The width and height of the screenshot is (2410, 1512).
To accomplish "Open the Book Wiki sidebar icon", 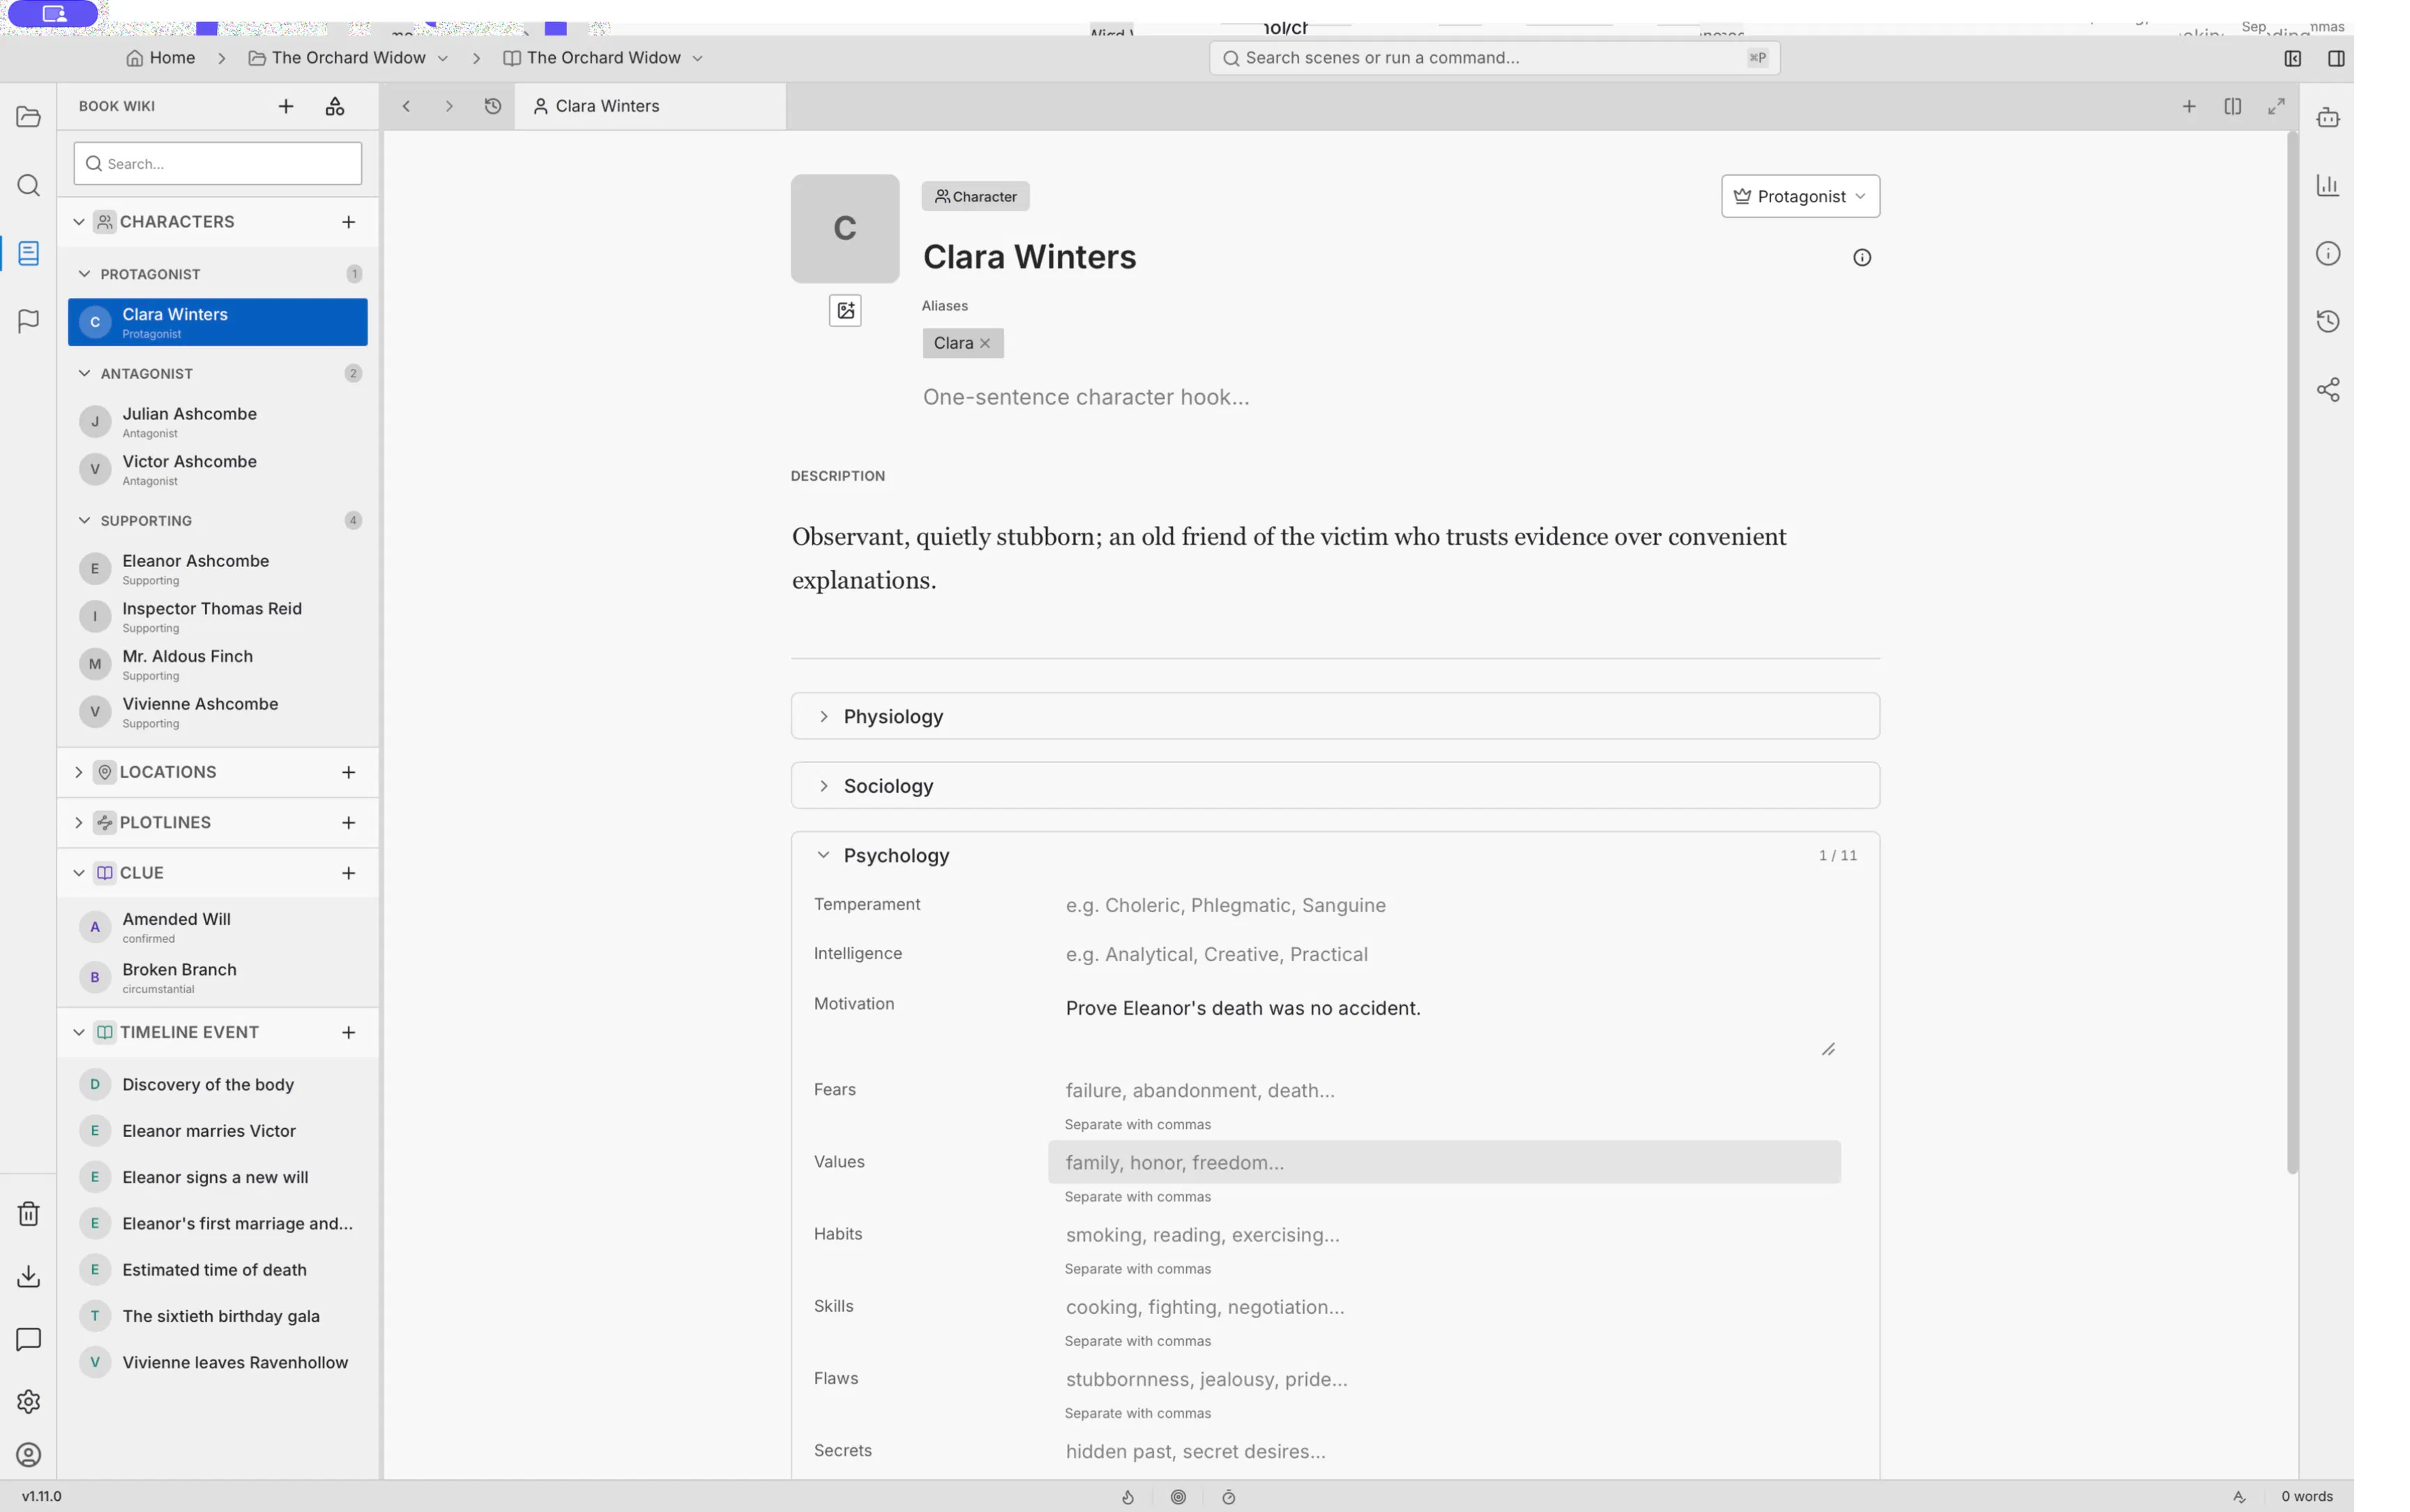I will point(28,253).
